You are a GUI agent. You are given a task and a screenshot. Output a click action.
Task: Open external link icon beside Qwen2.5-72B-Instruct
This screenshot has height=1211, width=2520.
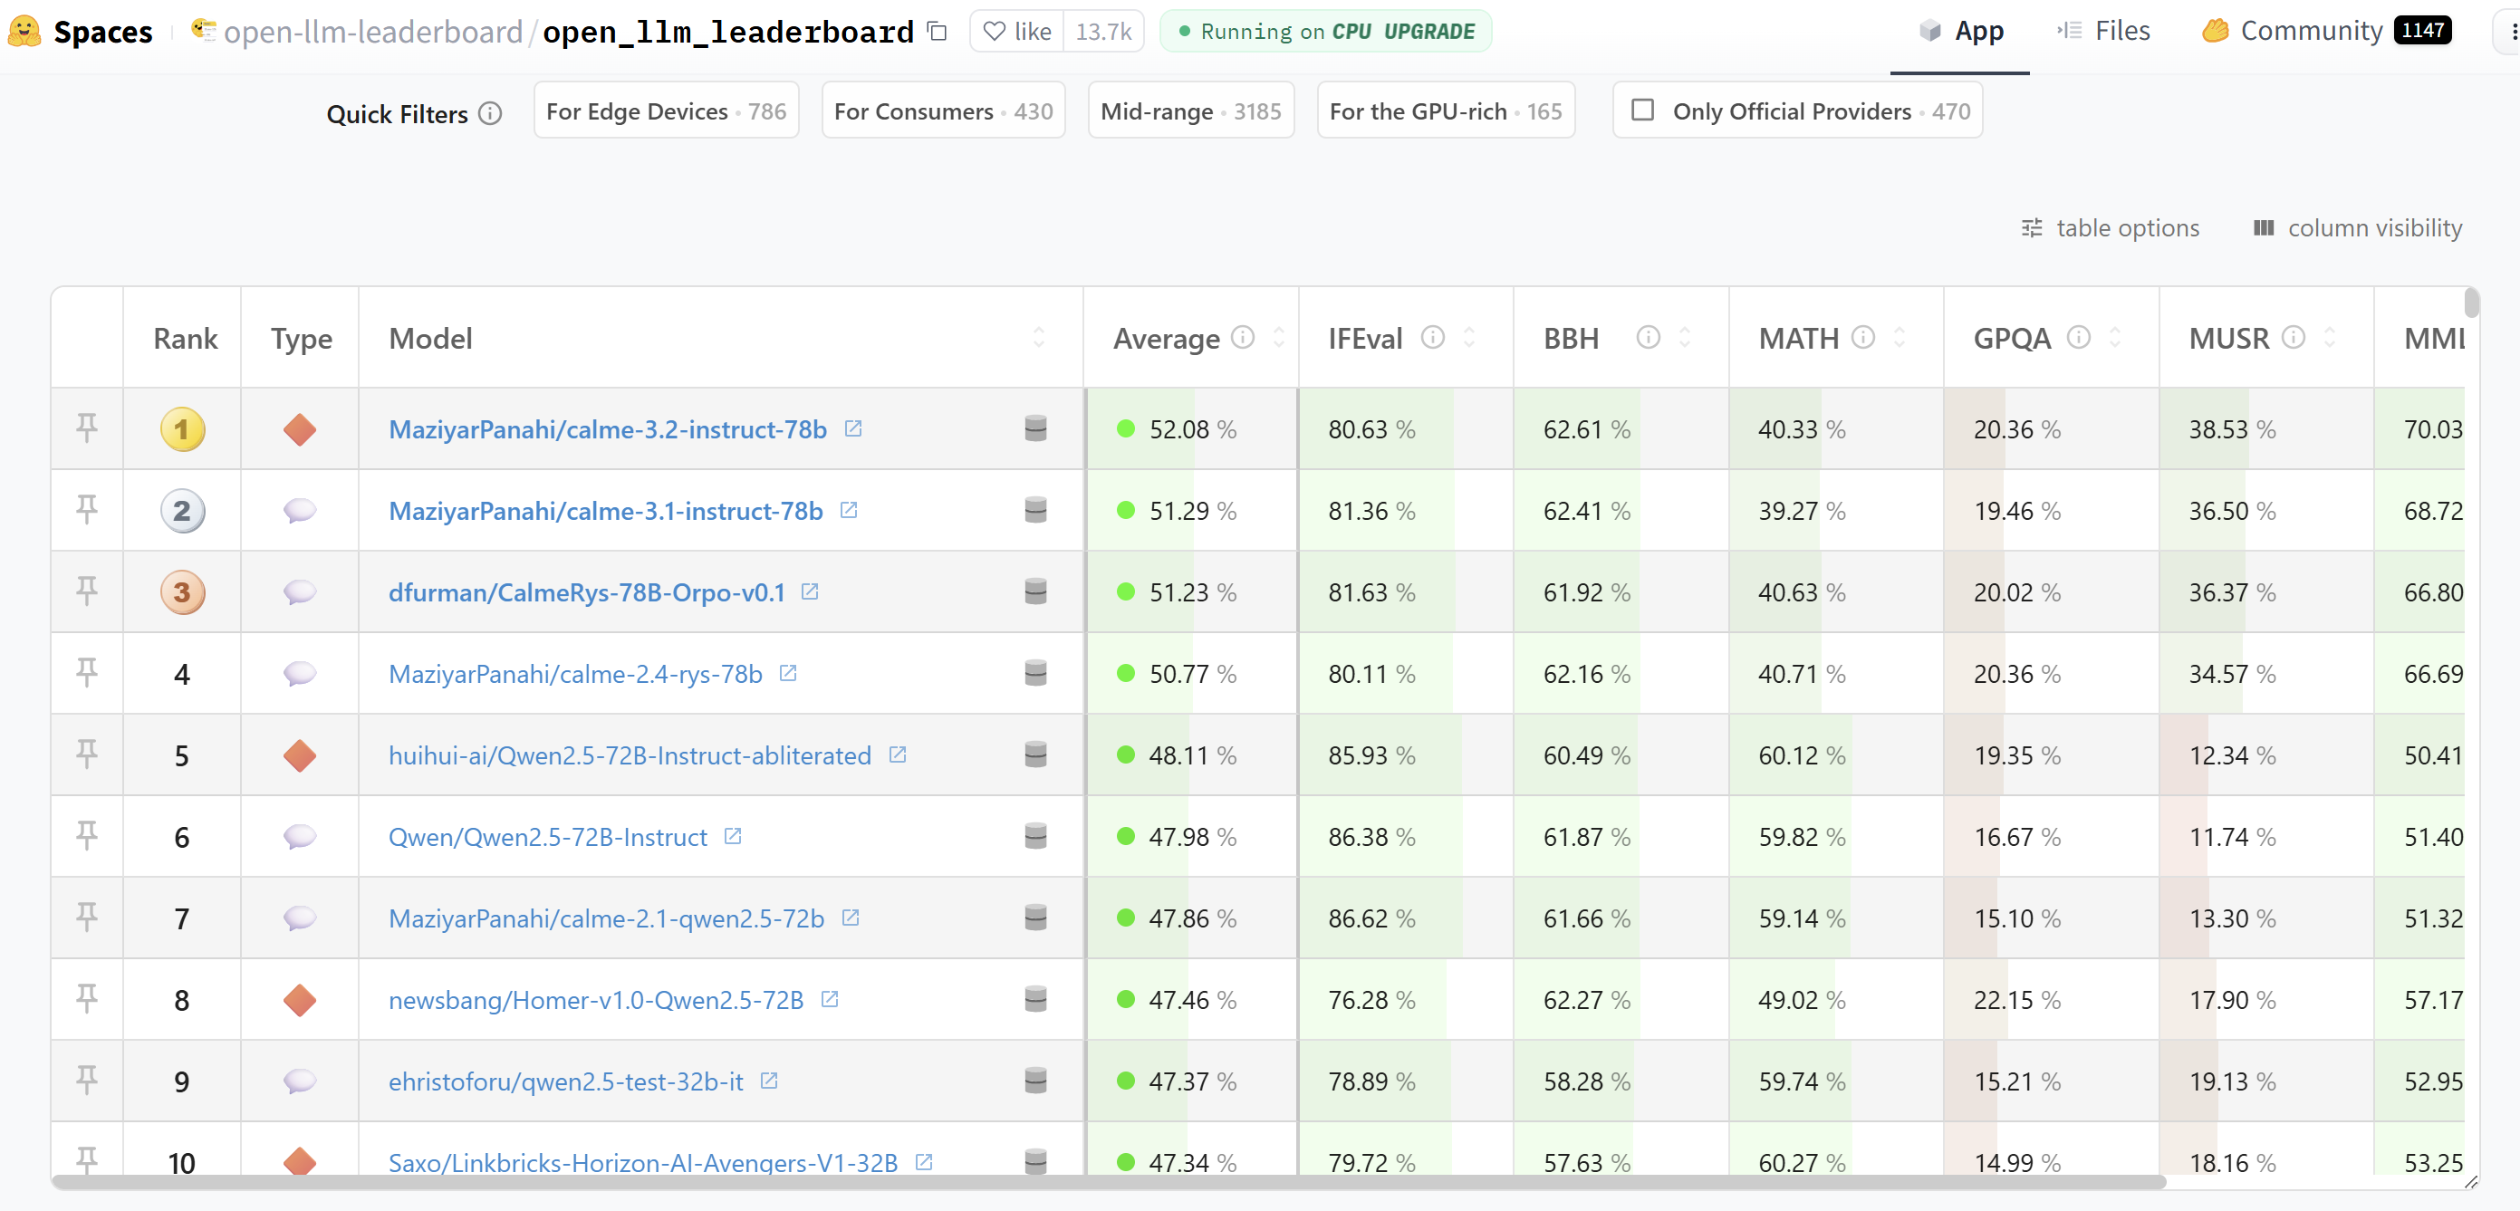coord(733,836)
